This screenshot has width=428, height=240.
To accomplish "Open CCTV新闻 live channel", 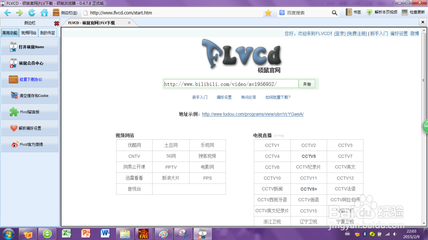I will [272, 189].
